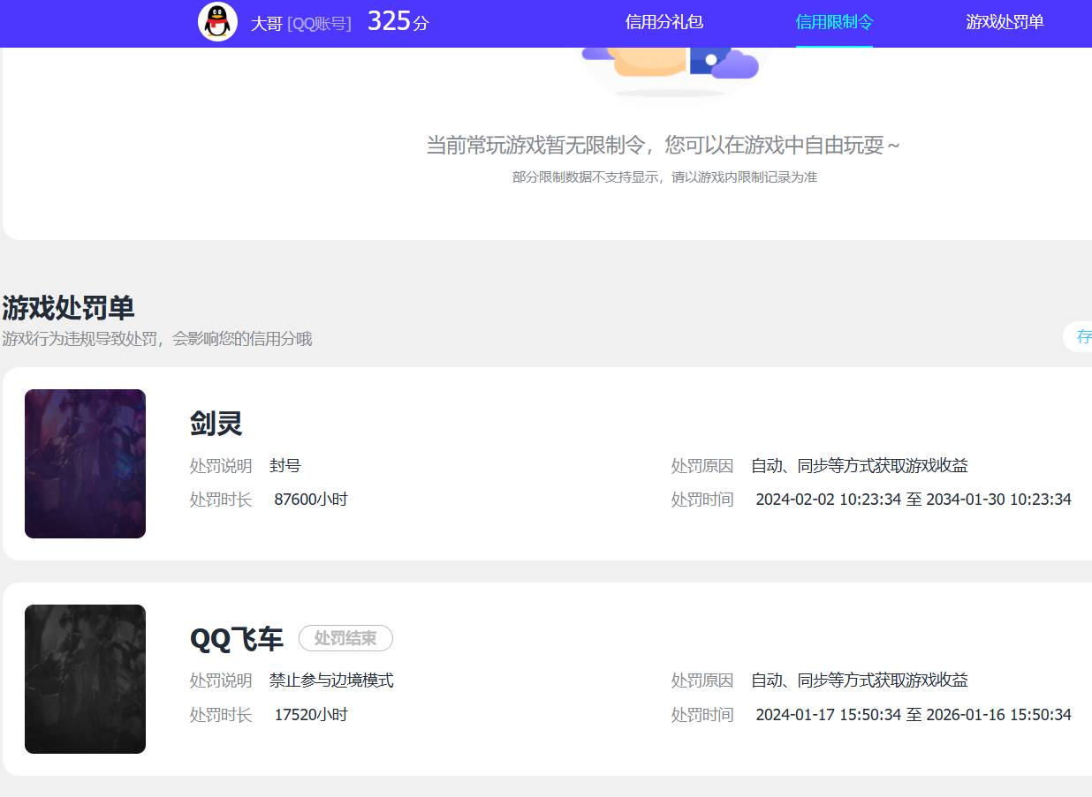Click the 自动、同步等方式获取游戏收益 reason text
The width and height of the screenshot is (1092, 797).
[x=859, y=465]
